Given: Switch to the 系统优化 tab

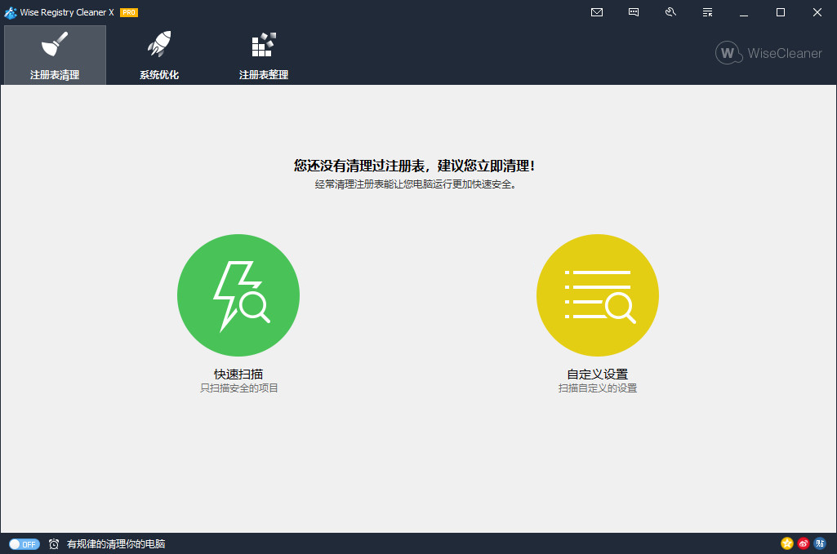Looking at the screenshot, I should pyautogui.click(x=159, y=55).
